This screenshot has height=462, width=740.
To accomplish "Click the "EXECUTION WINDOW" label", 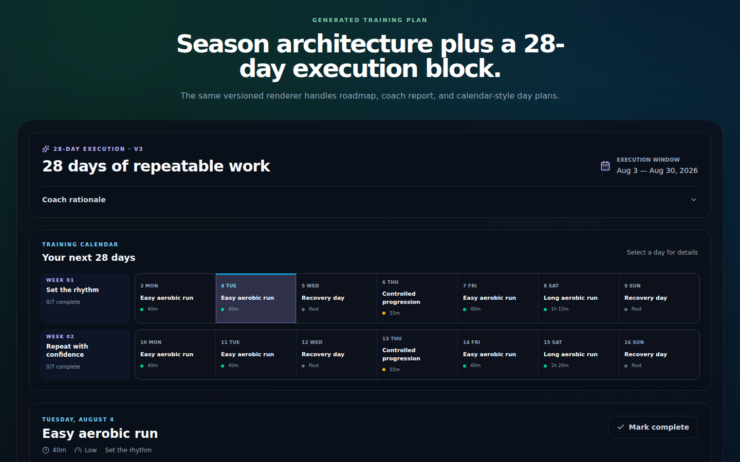I will pyautogui.click(x=648, y=160).
